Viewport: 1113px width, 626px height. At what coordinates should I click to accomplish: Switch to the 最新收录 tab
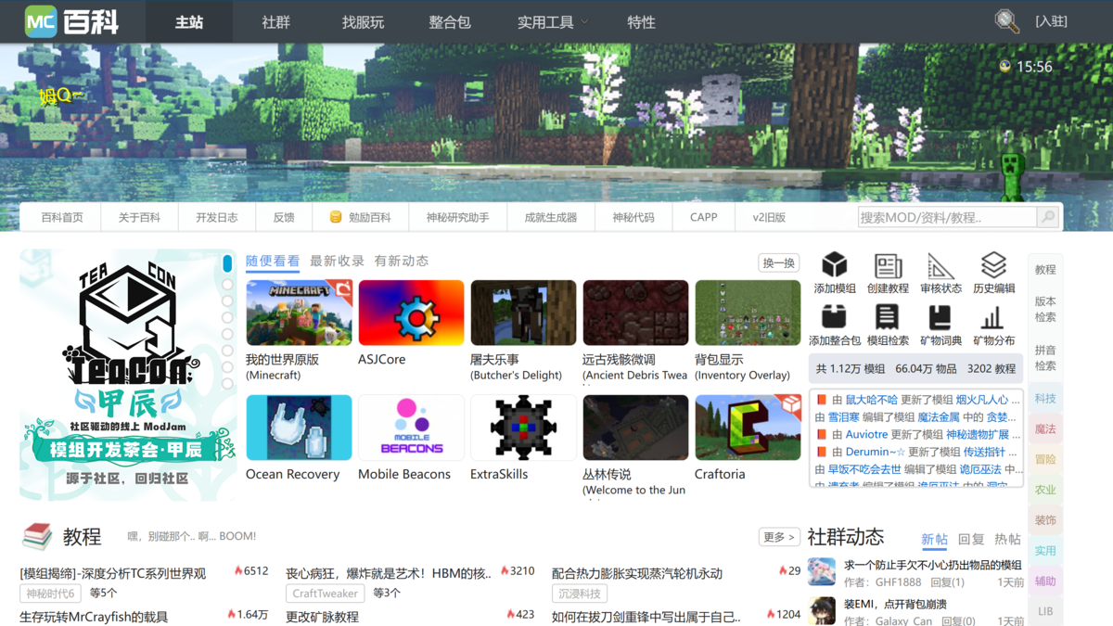[x=337, y=262]
